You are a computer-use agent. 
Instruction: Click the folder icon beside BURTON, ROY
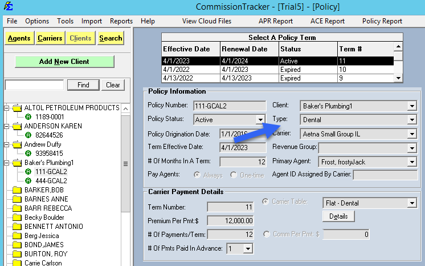(x=17, y=254)
